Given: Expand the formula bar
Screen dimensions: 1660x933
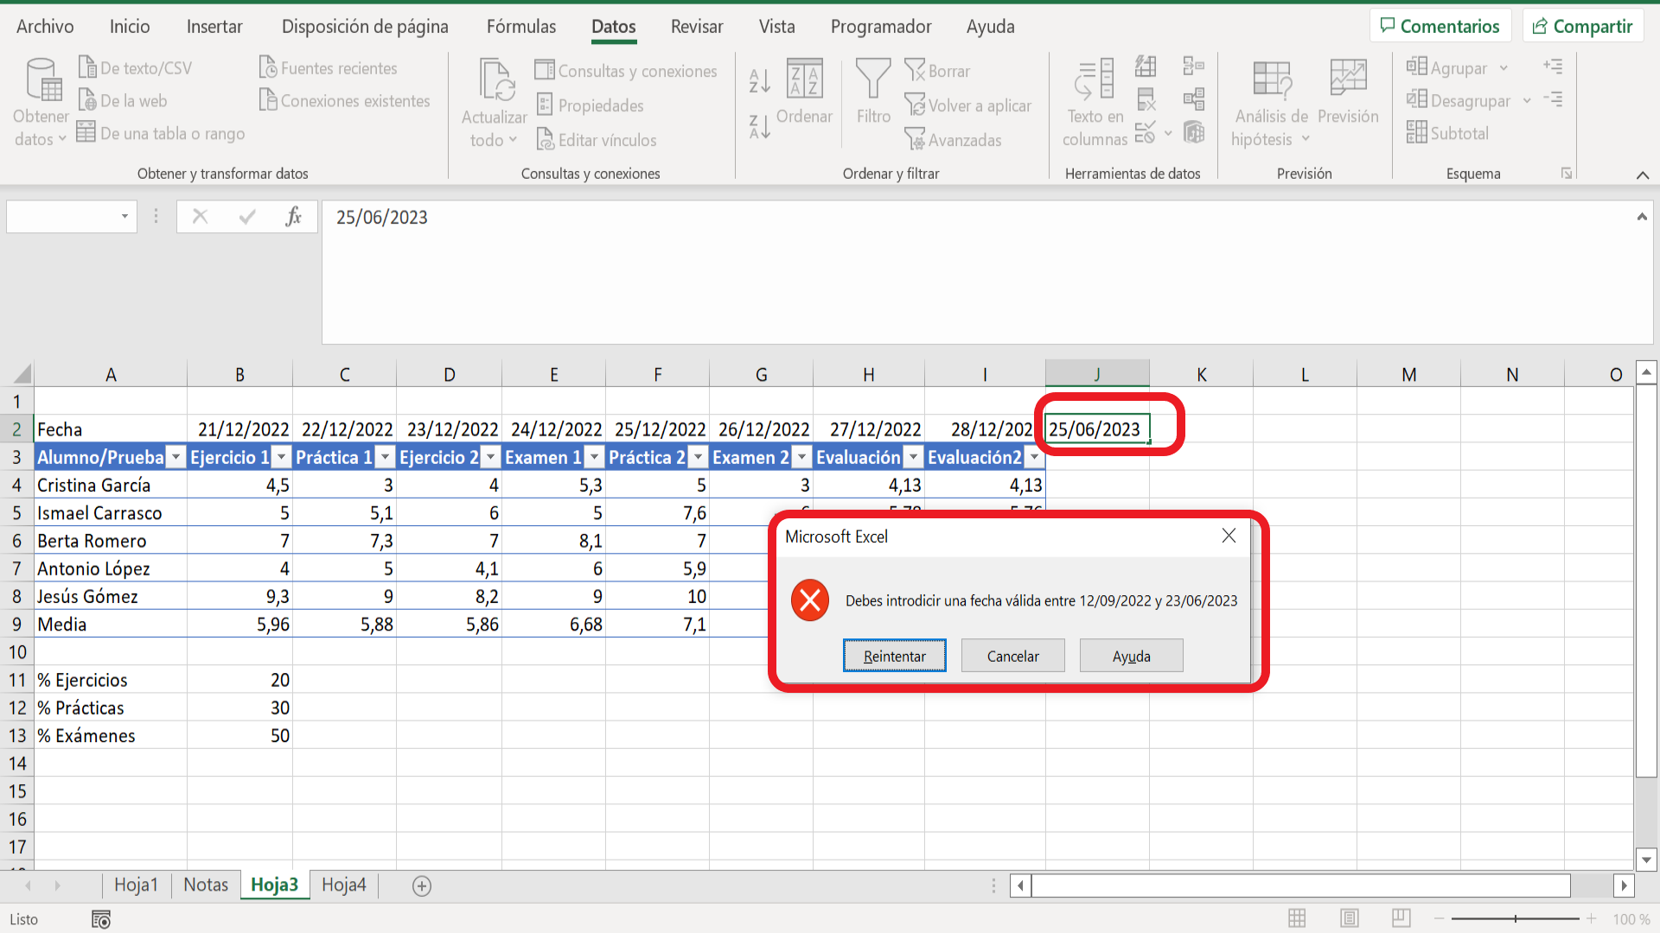Looking at the screenshot, I should [x=1642, y=217].
